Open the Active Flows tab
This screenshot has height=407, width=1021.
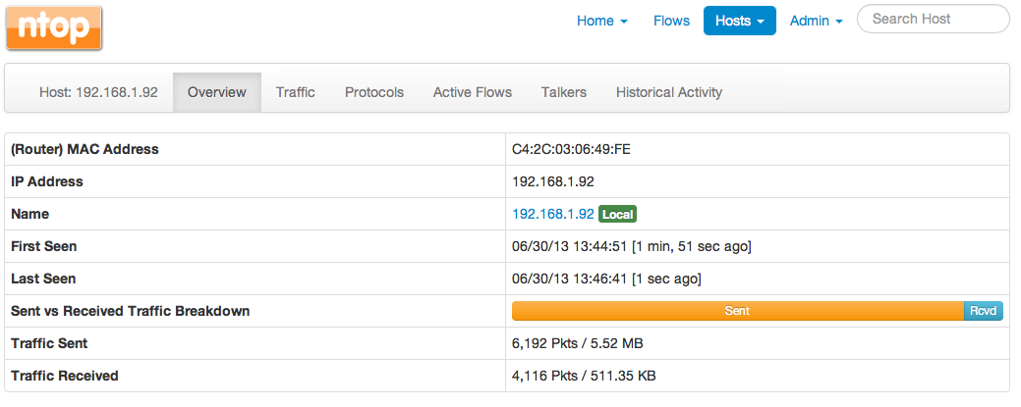coord(473,92)
